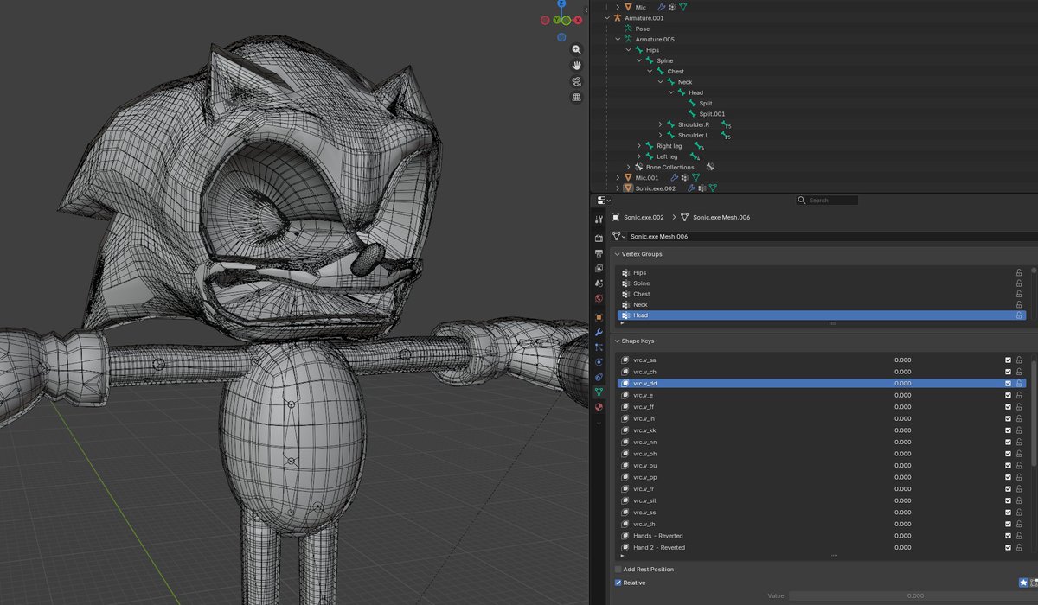Click the red X axis on the navigation gizmo
The height and width of the screenshot is (605, 1038).
578,20
